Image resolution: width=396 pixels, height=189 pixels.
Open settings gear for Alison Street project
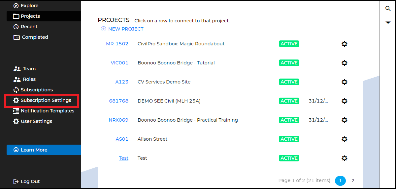pyautogui.click(x=345, y=139)
